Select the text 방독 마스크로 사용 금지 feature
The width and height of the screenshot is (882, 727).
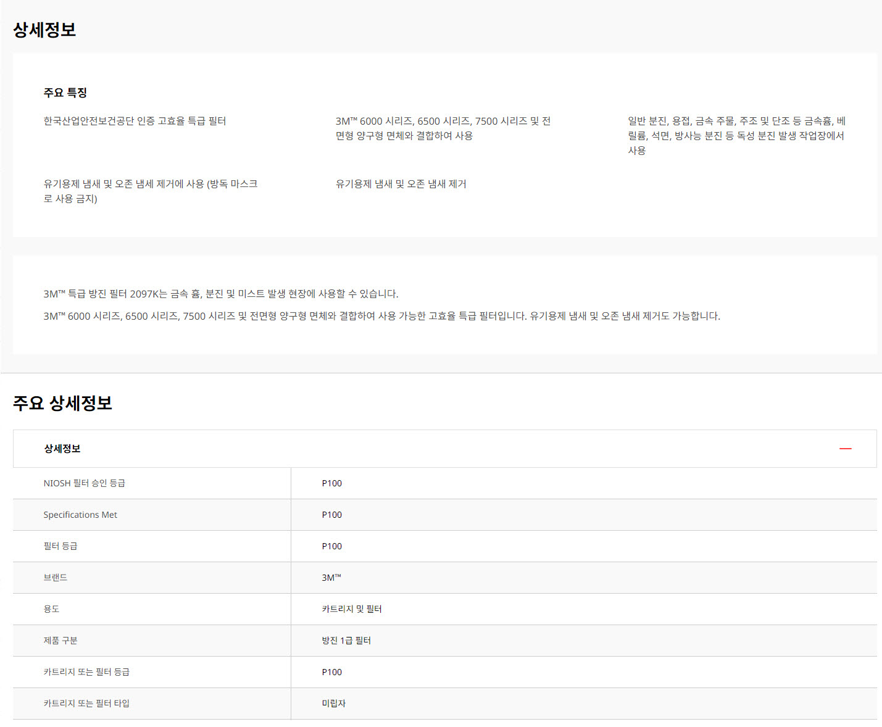click(x=151, y=191)
